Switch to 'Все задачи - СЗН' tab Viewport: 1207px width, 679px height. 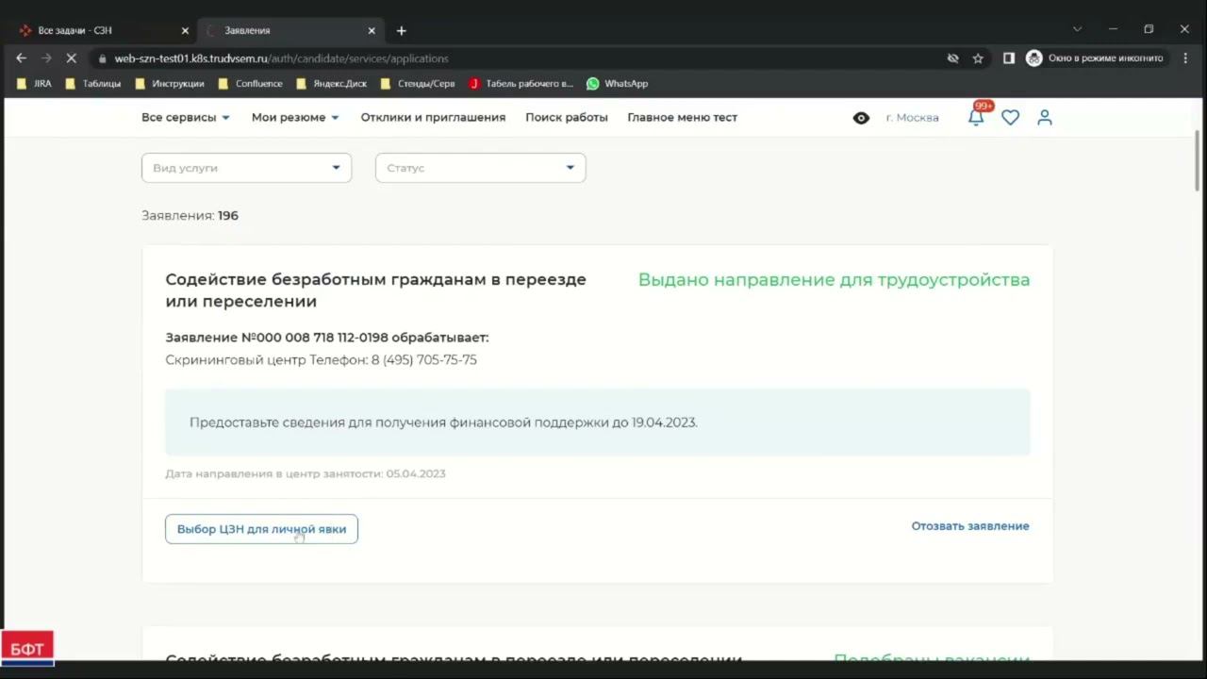coord(102,30)
